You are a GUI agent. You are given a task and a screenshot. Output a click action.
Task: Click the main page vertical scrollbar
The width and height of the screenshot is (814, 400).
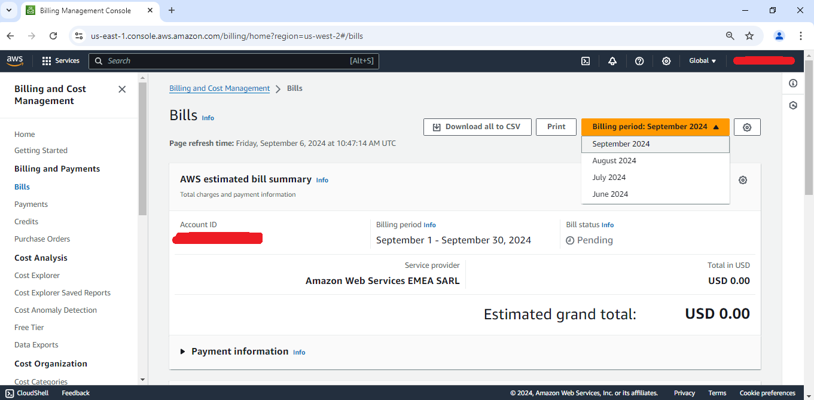tap(809, 127)
